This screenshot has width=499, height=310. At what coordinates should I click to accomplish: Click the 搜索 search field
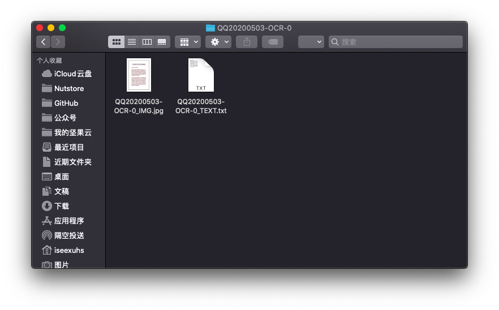point(395,42)
